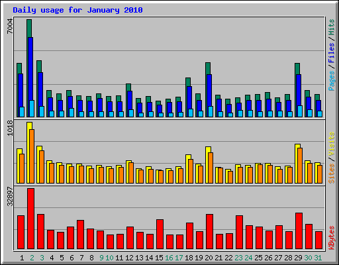The width and height of the screenshot is (339, 265).
Task: Click the 'Pages' legend label
Action: [332, 81]
